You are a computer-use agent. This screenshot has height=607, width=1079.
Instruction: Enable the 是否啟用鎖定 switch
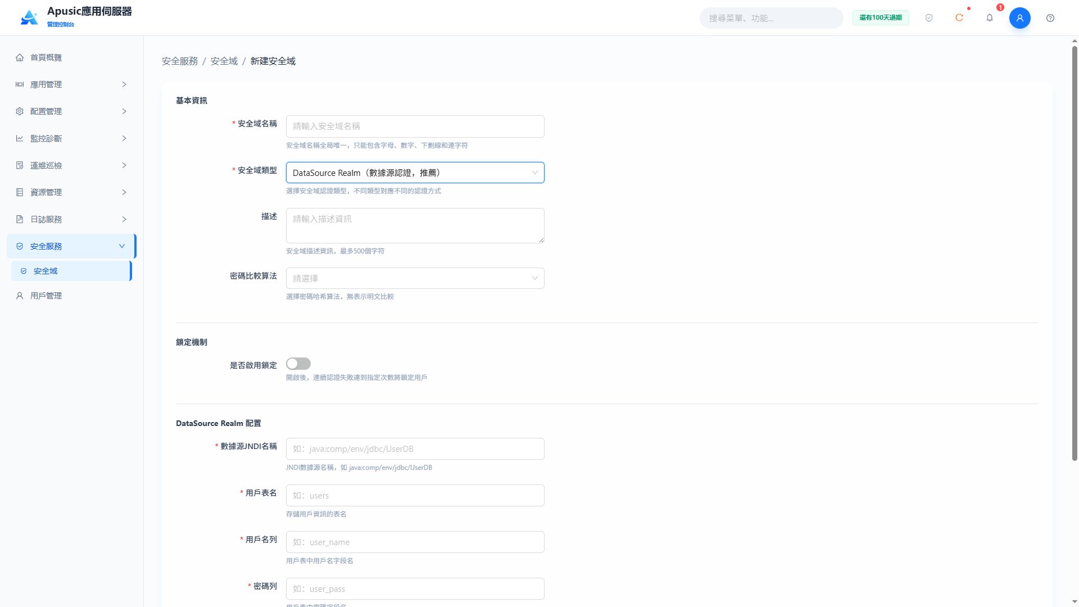point(298,364)
